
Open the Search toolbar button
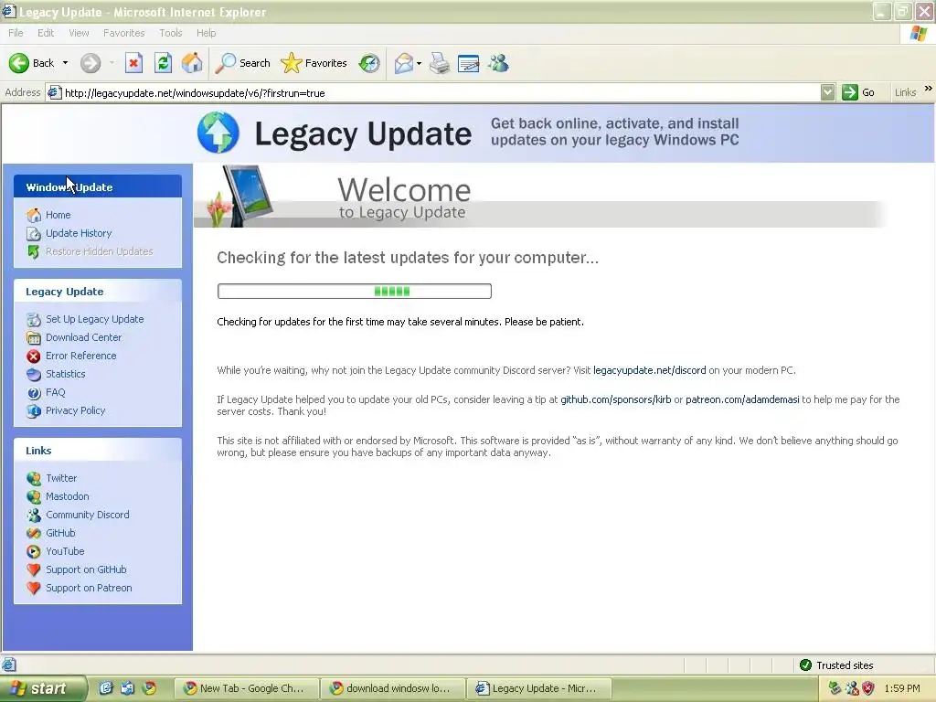point(243,63)
